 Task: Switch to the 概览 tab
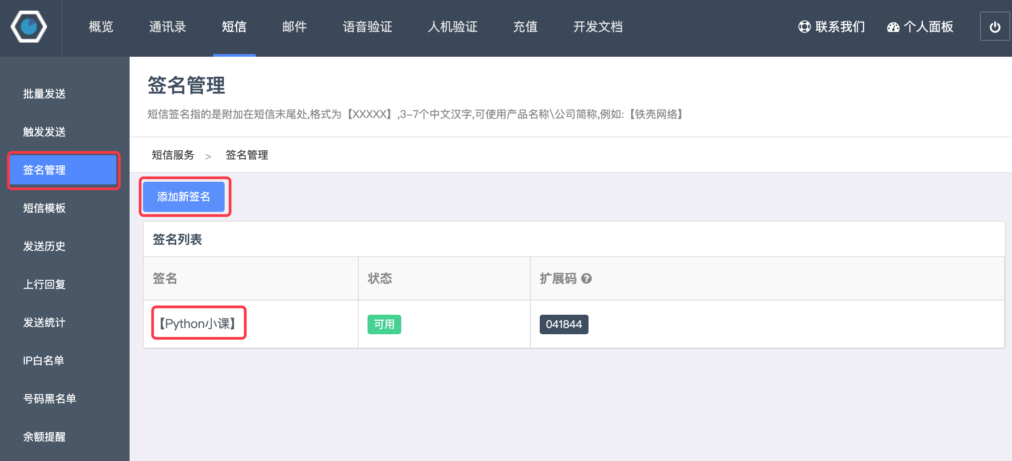pyautogui.click(x=101, y=27)
